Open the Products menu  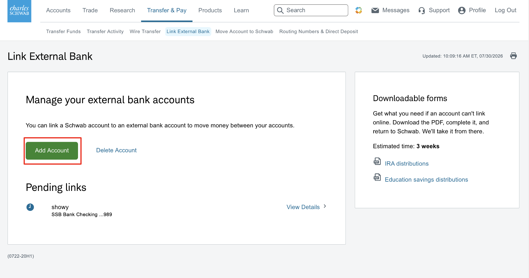click(x=210, y=10)
